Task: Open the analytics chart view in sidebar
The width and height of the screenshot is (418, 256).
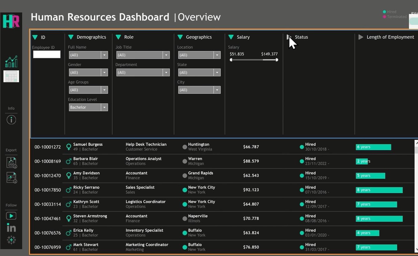Action: pos(11,62)
